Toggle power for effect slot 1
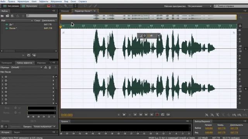 (6, 77)
